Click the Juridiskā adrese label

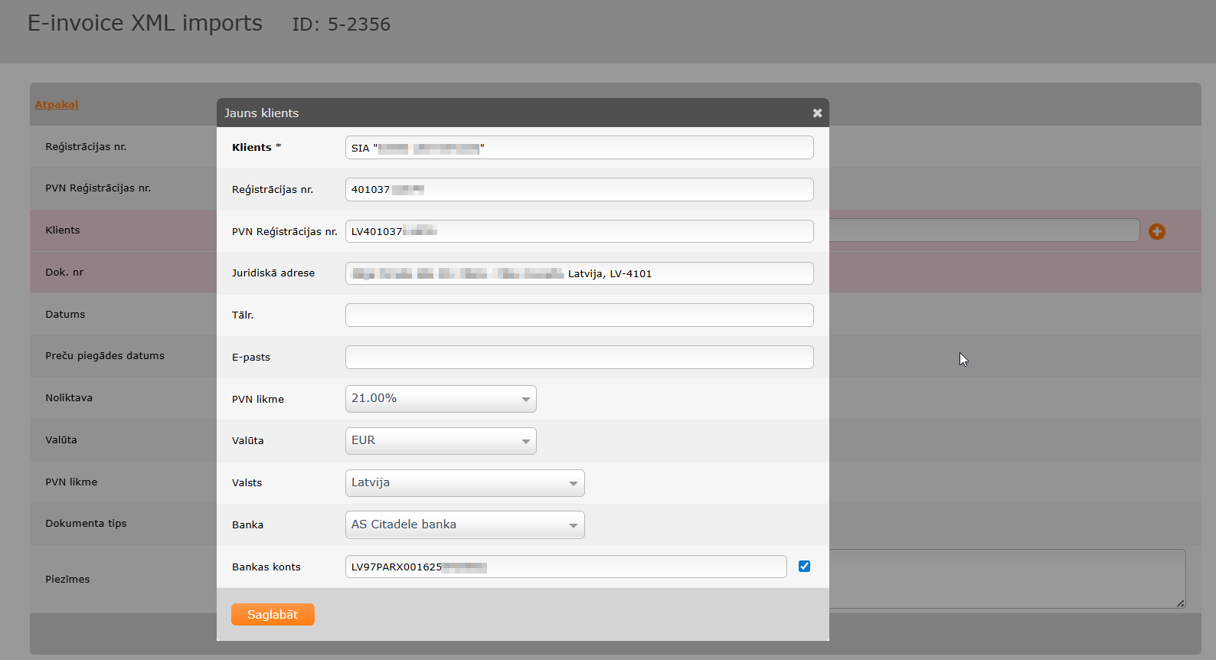[x=273, y=273]
